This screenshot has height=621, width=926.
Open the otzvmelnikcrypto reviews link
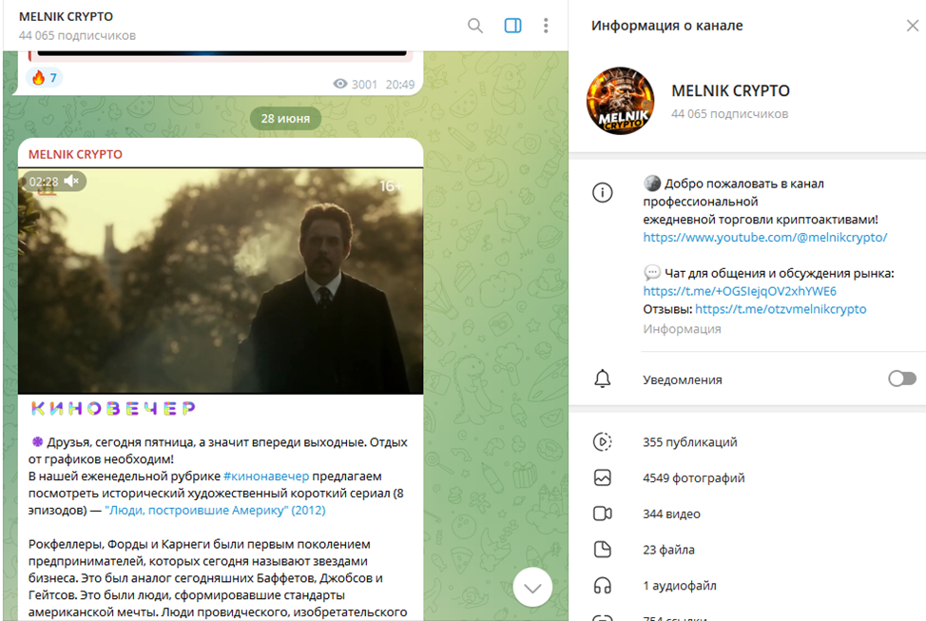tap(781, 309)
